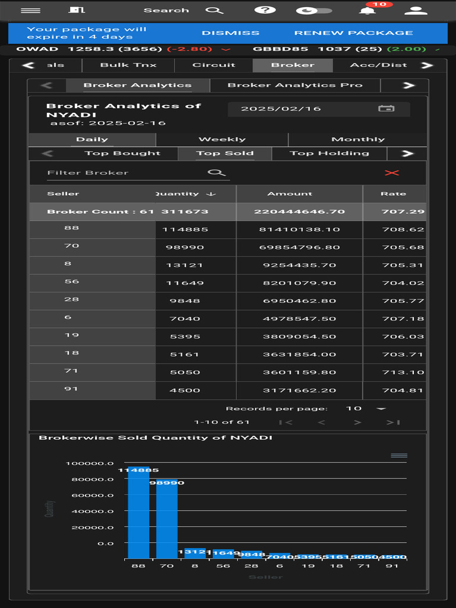Click the bar for seller 88
The image size is (456, 608).
tap(138, 512)
